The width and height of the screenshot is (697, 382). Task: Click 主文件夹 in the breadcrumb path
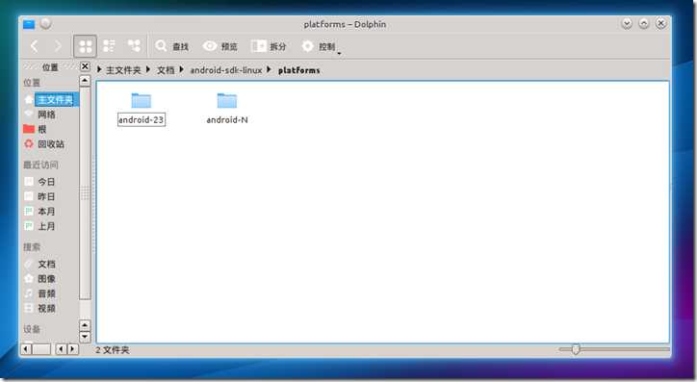pyautogui.click(x=123, y=70)
